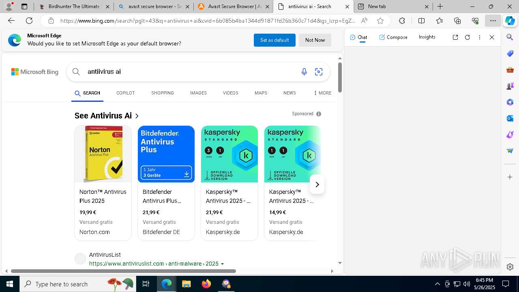Open Split screen icon
This screenshot has width=519, height=292.
coord(421,21)
